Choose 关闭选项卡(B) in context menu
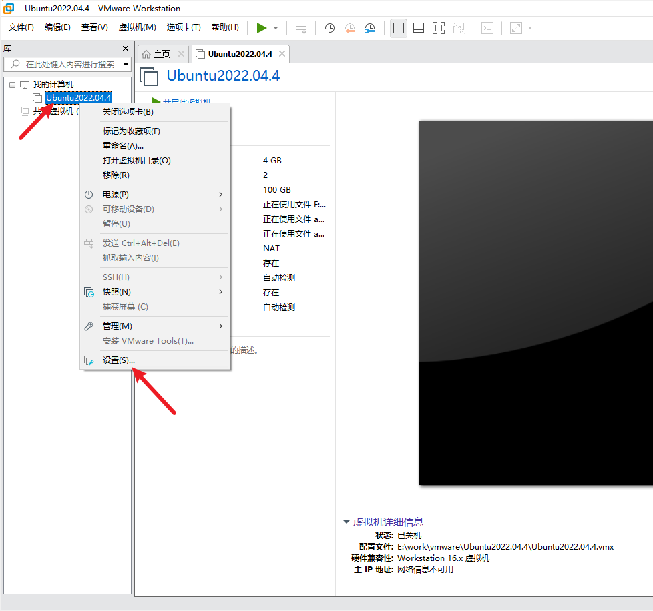The width and height of the screenshot is (653, 611). point(155,112)
